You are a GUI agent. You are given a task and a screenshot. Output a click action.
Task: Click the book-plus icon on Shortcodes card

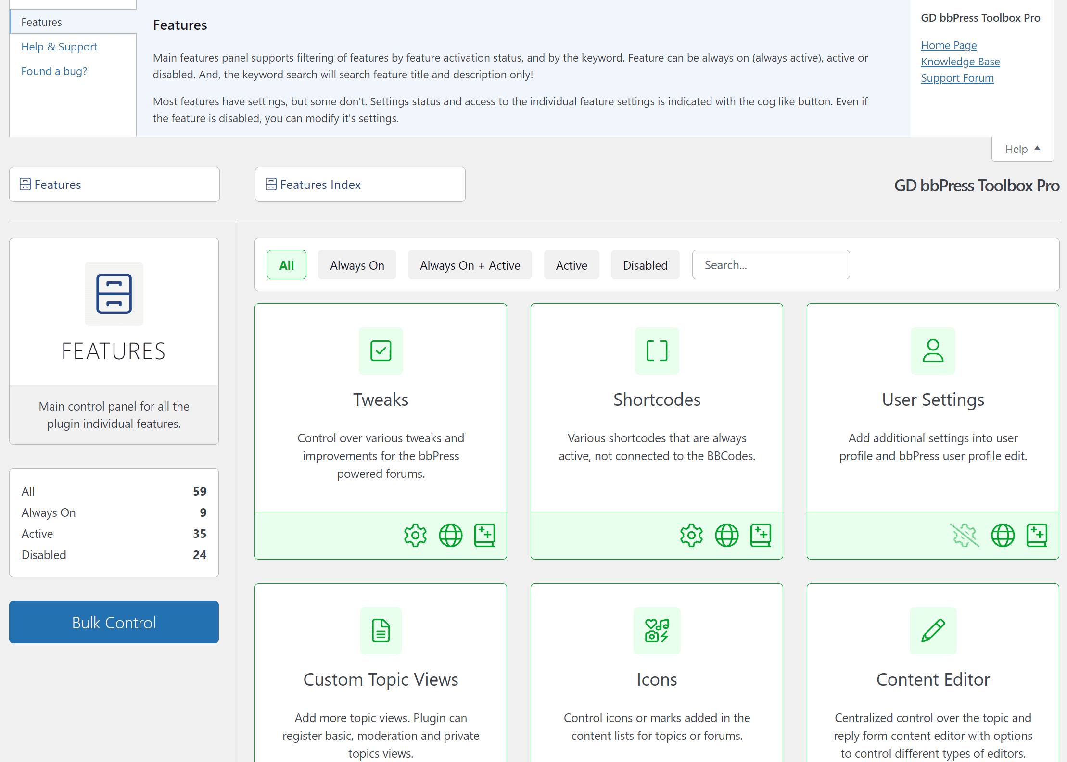click(x=761, y=535)
